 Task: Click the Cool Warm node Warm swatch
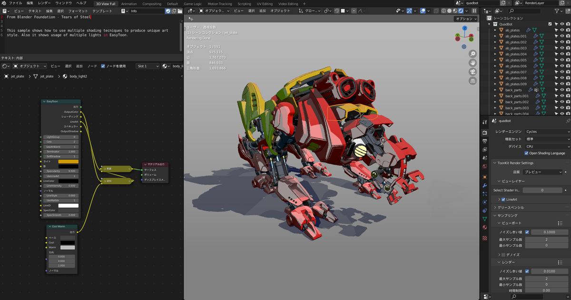67,247
